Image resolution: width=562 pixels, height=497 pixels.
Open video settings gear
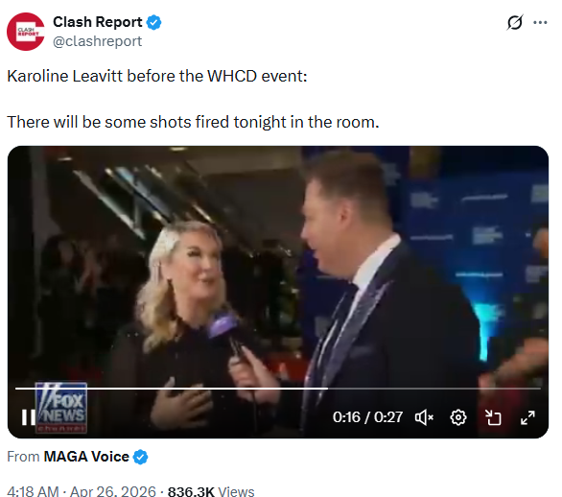point(458,417)
